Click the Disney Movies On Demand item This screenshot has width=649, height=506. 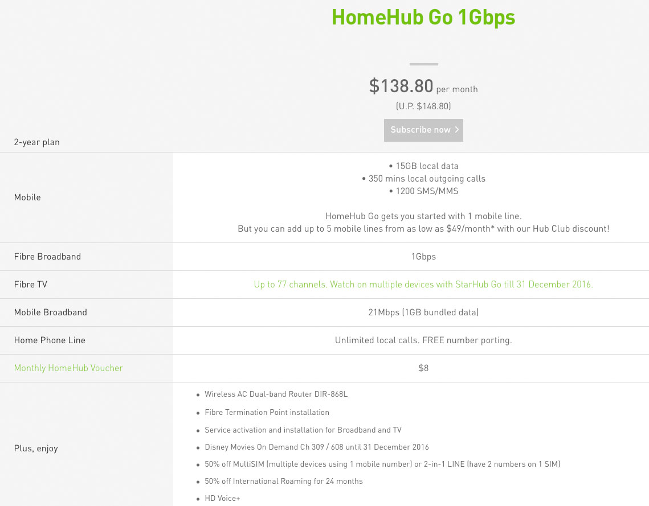316,447
